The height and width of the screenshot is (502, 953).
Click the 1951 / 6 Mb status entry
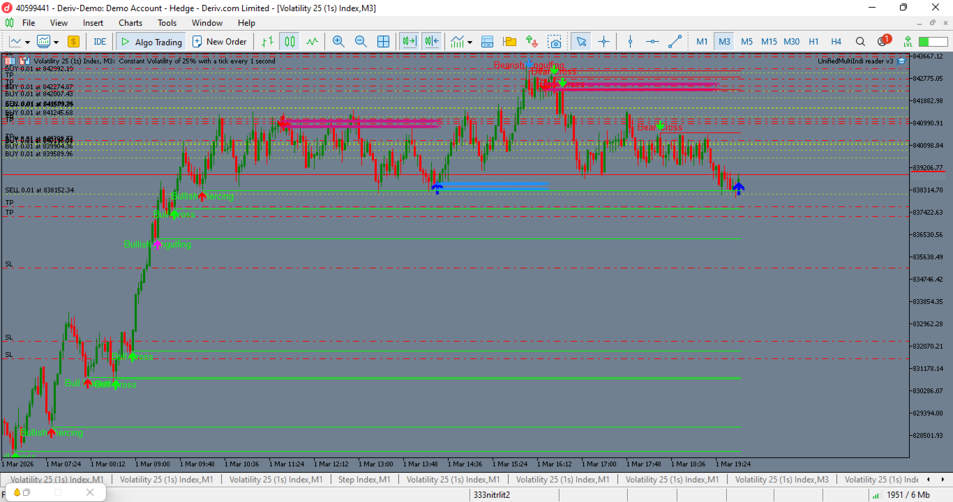pyautogui.click(x=908, y=495)
